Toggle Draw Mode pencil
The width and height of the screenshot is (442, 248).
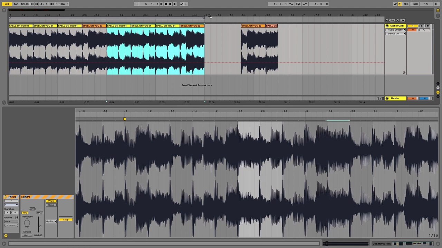[395, 4]
